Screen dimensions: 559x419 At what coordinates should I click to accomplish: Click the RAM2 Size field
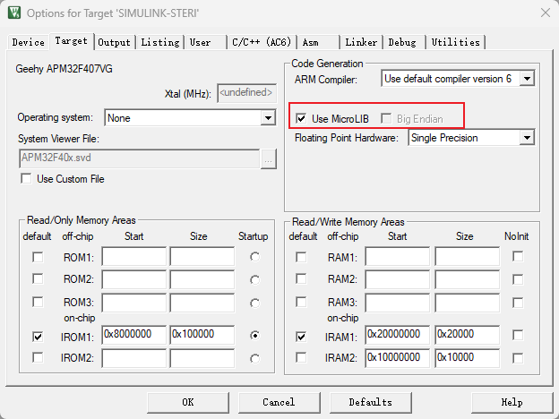tap(468, 279)
